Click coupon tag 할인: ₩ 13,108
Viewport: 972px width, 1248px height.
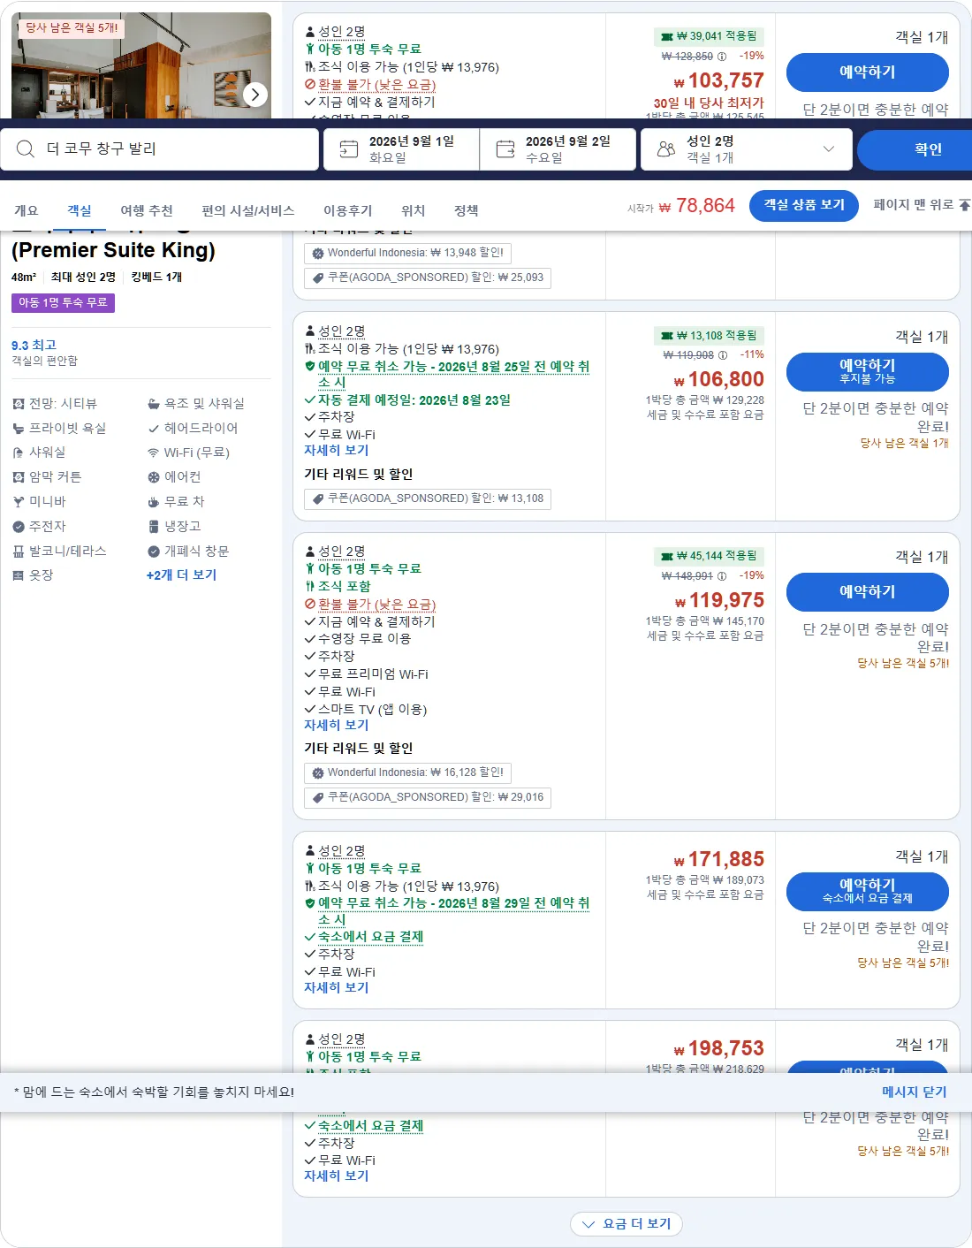pos(428,498)
